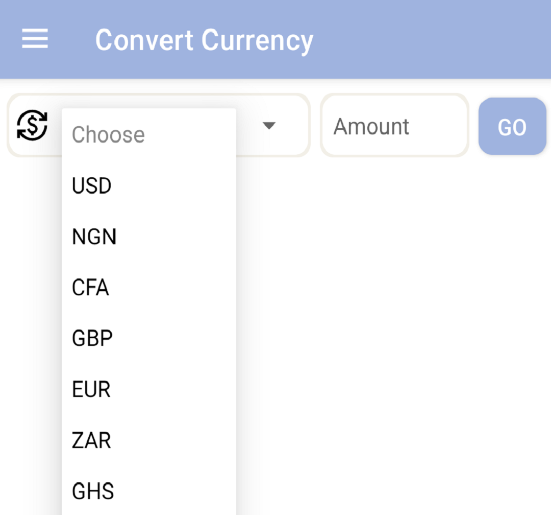Screen dimensions: 551x515
Task: Choose ZAR from the currency list
Action: pyautogui.click(x=91, y=440)
